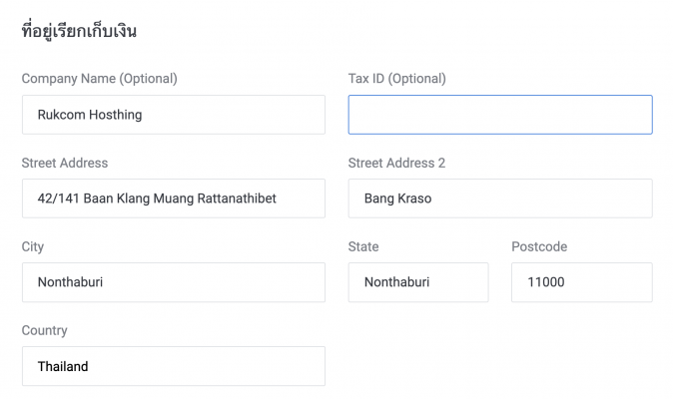
Task: Open the Country field set to Thailand
Action: (x=174, y=366)
